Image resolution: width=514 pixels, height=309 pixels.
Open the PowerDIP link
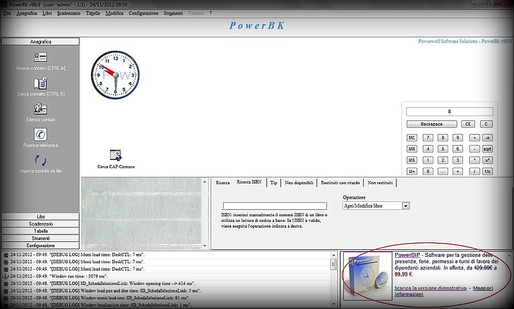tap(407, 255)
